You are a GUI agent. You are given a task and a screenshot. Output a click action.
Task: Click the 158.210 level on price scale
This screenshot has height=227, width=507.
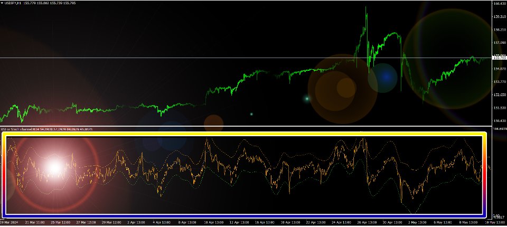point(499,30)
